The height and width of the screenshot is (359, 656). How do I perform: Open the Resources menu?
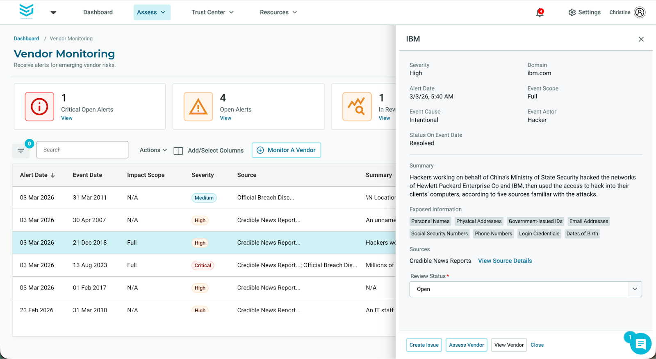278,12
